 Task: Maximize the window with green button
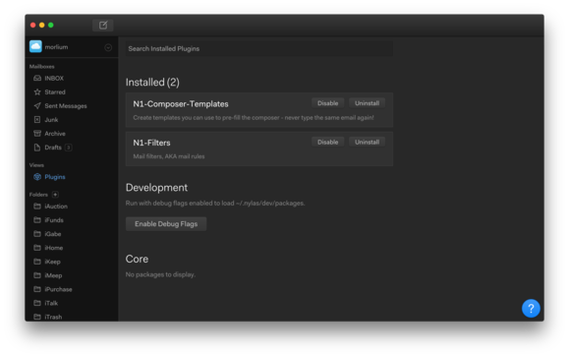tap(51, 25)
